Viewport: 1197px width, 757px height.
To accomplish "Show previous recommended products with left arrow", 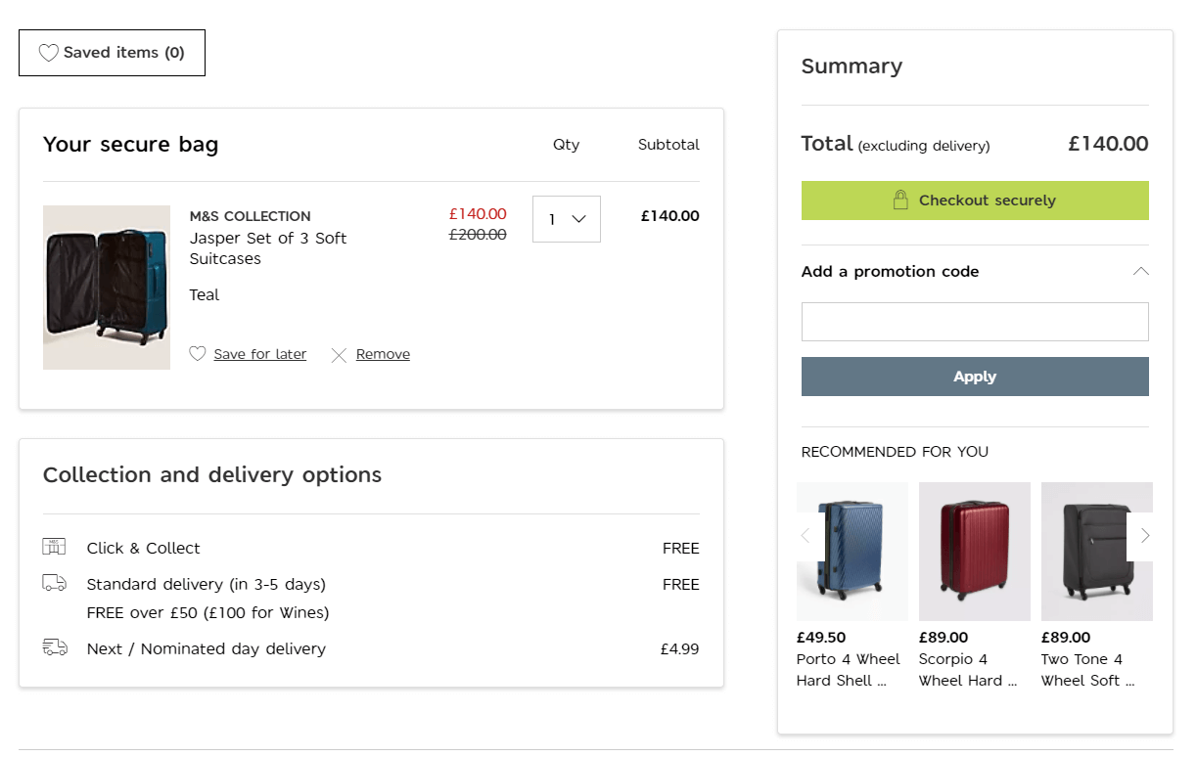I will (x=806, y=536).
